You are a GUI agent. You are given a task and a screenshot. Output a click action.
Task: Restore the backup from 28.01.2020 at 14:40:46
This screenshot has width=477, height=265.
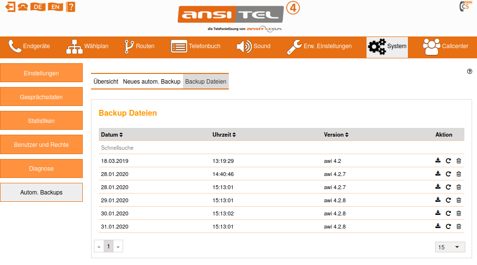[448, 174]
